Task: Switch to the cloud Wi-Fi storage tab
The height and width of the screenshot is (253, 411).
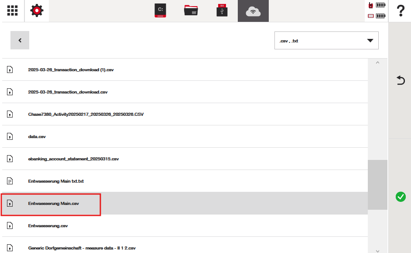Action: point(253,11)
